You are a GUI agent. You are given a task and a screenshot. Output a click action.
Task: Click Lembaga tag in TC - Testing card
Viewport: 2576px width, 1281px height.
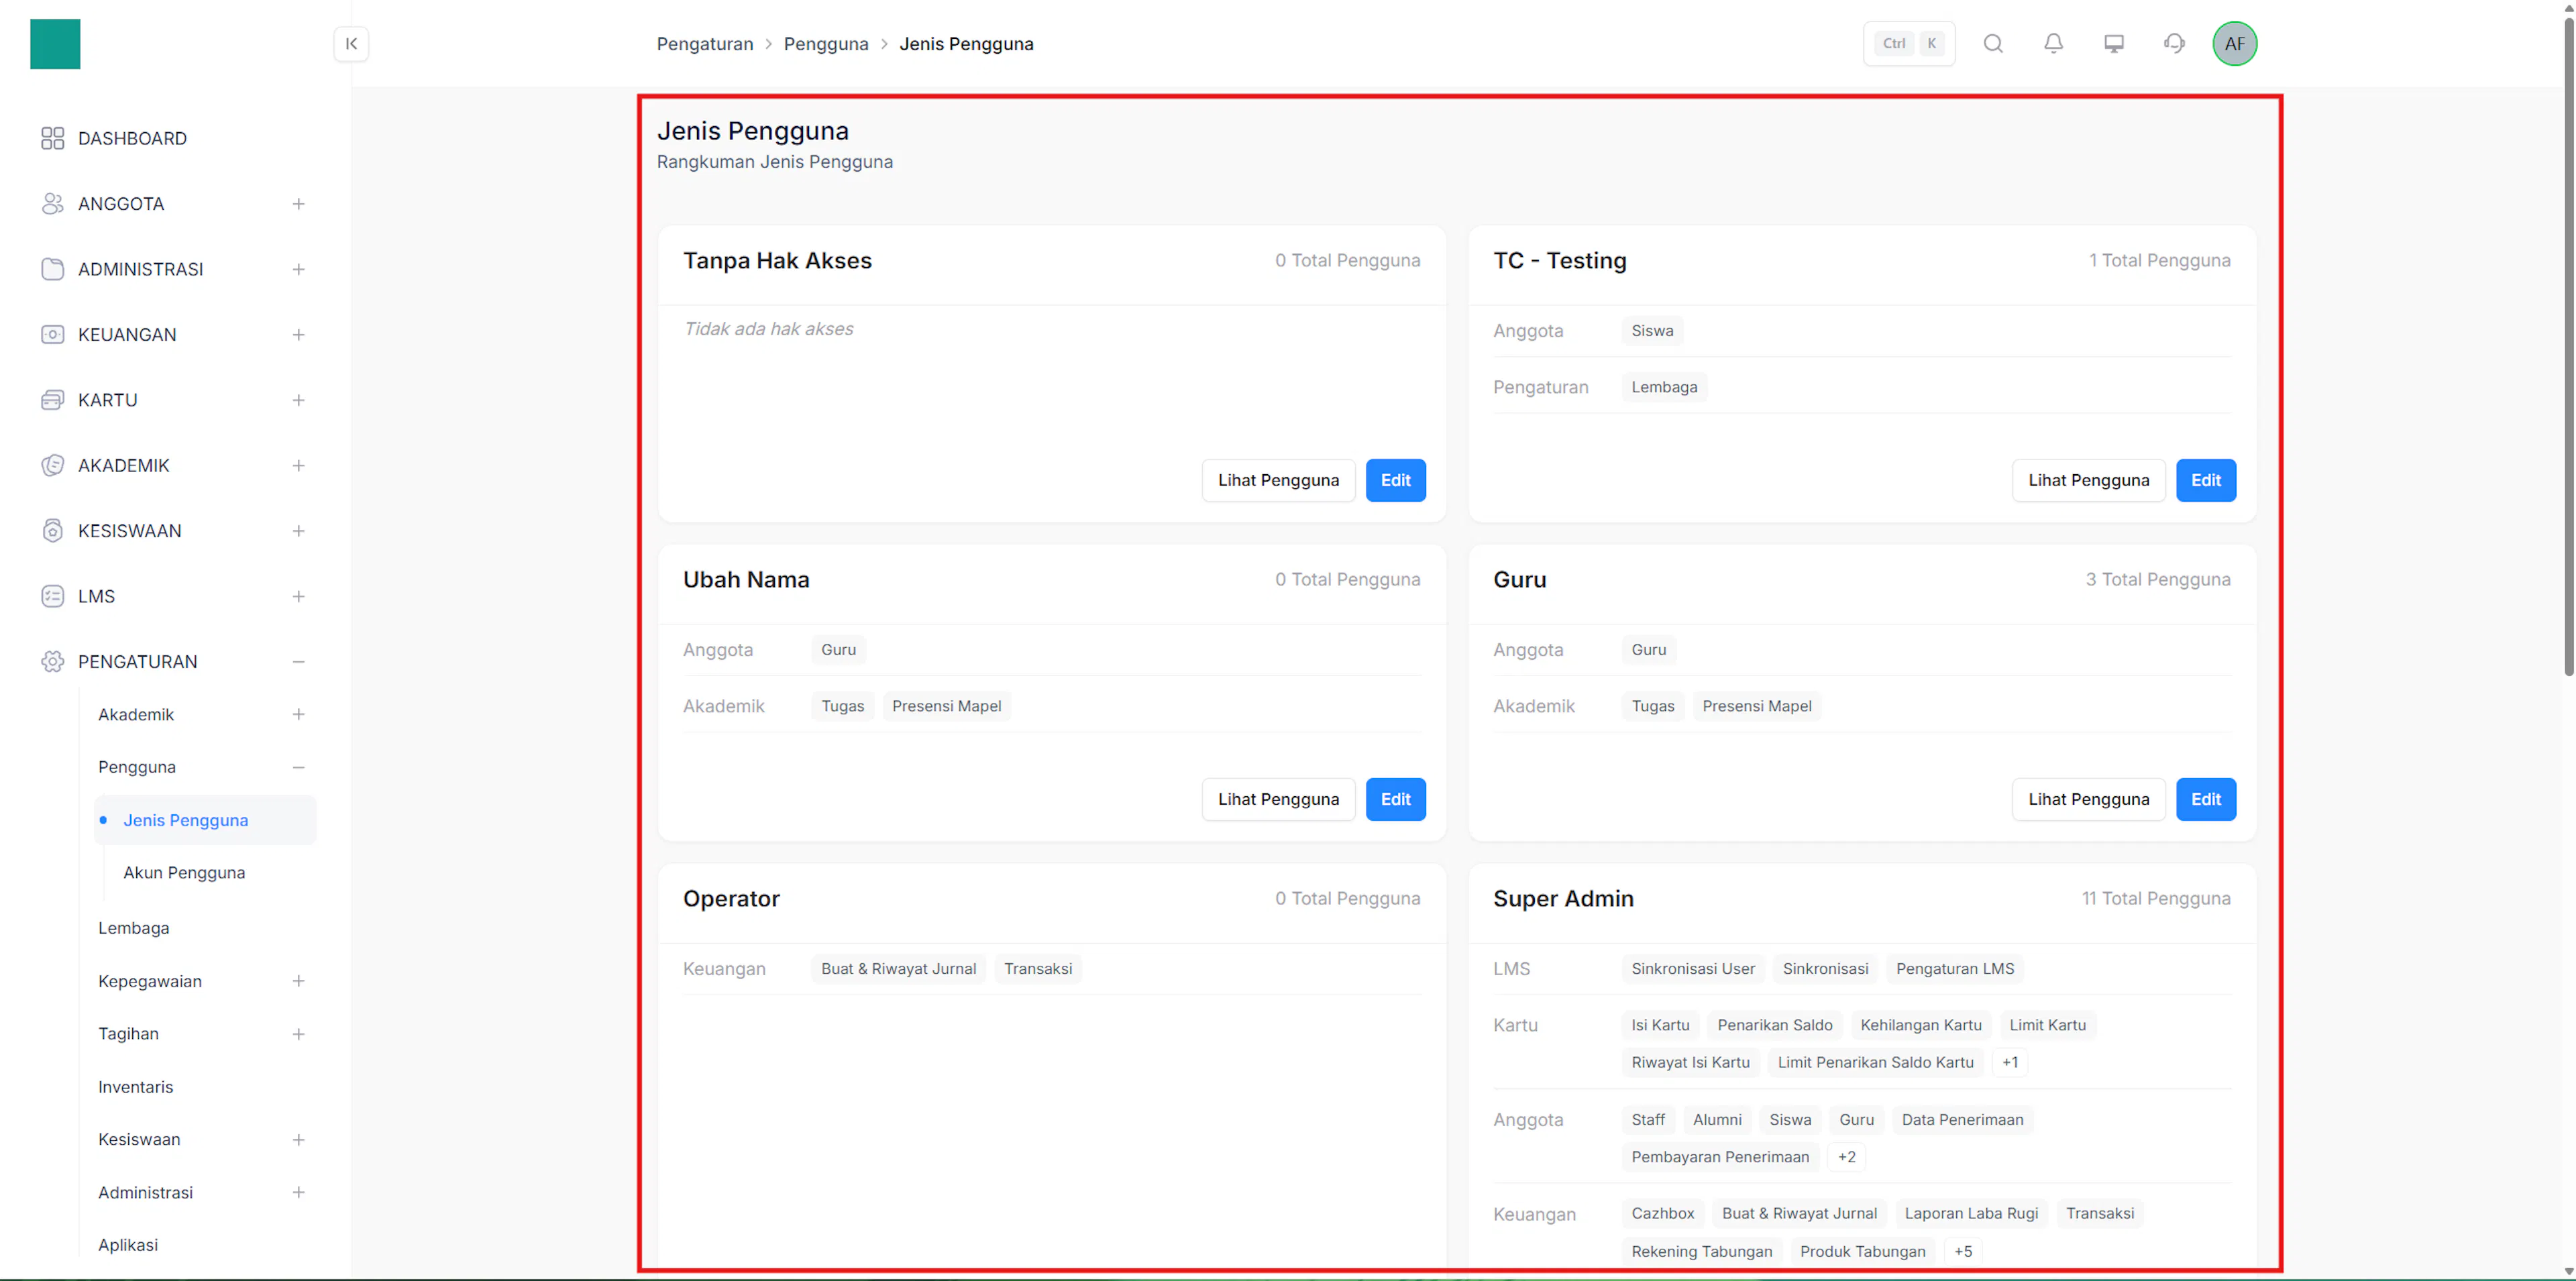click(1664, 388)
